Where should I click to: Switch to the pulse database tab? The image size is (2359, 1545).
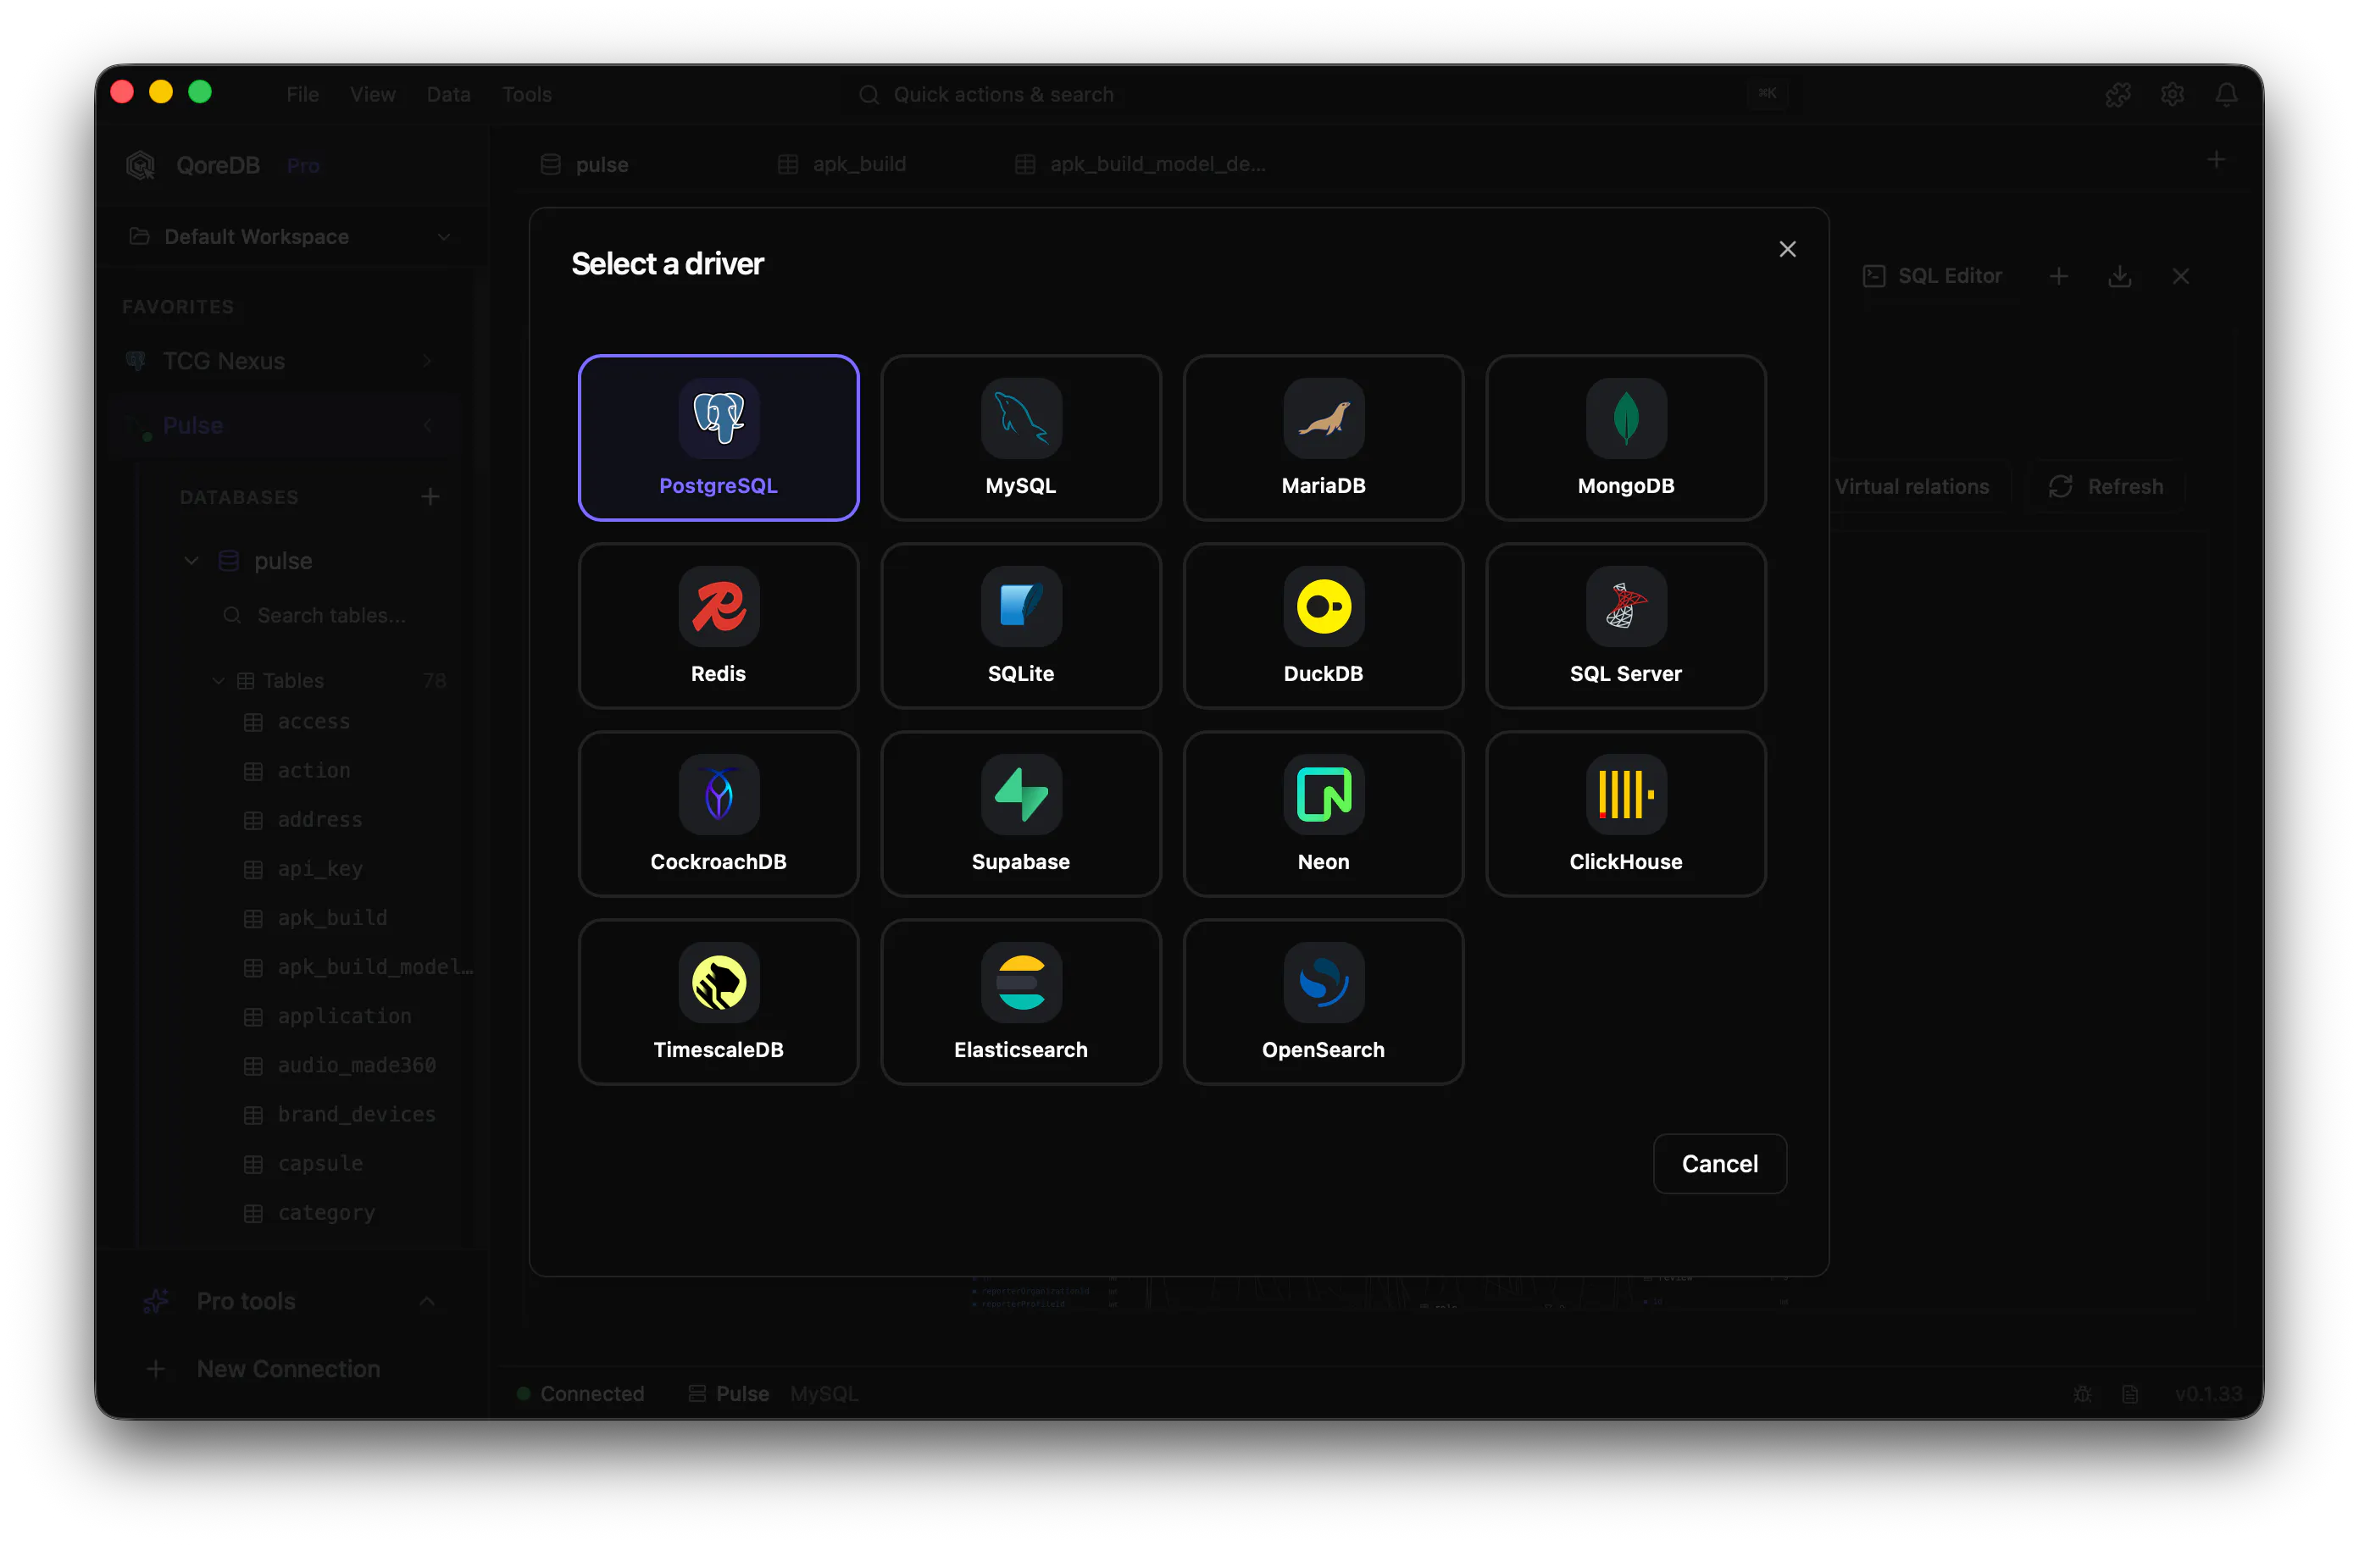585,164
